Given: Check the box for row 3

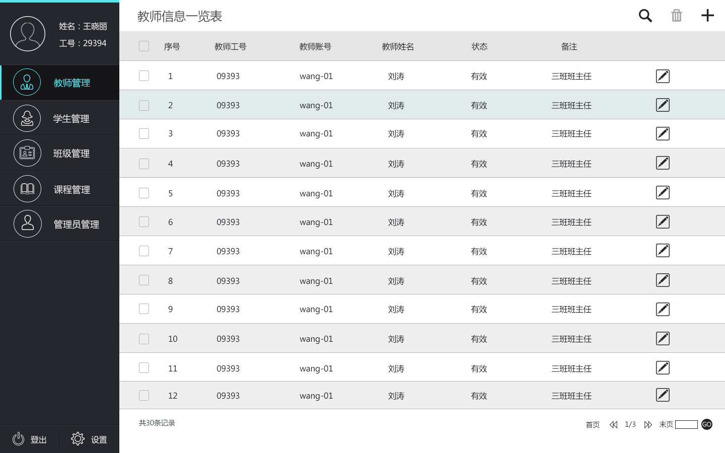Looking at the screenshot, I should click(144, 133).
